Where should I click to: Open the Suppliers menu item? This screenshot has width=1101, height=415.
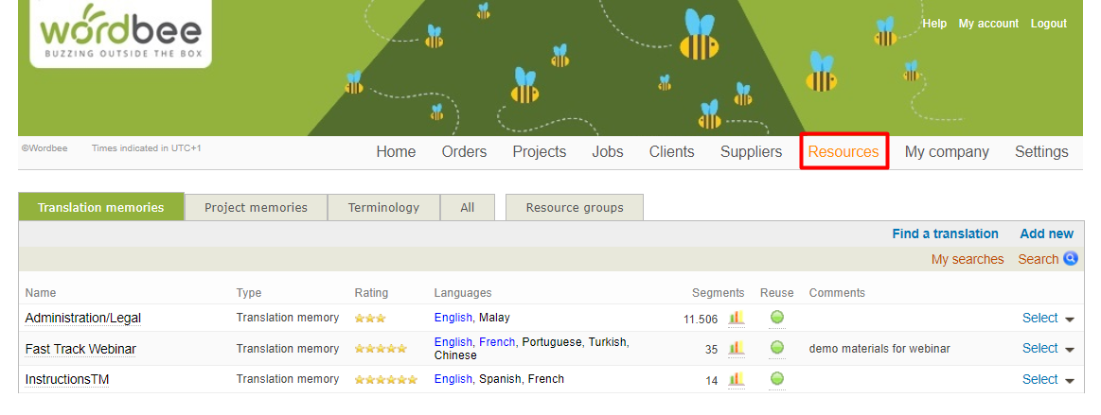pos(751,152)
